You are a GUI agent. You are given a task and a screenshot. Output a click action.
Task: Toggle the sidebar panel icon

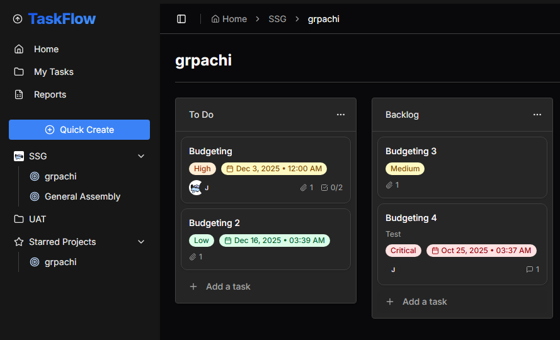click(181, 19)
